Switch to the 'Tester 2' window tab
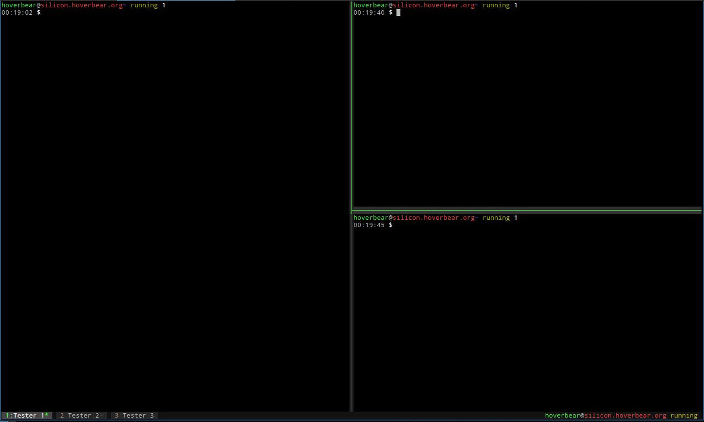 coord(81,415)
